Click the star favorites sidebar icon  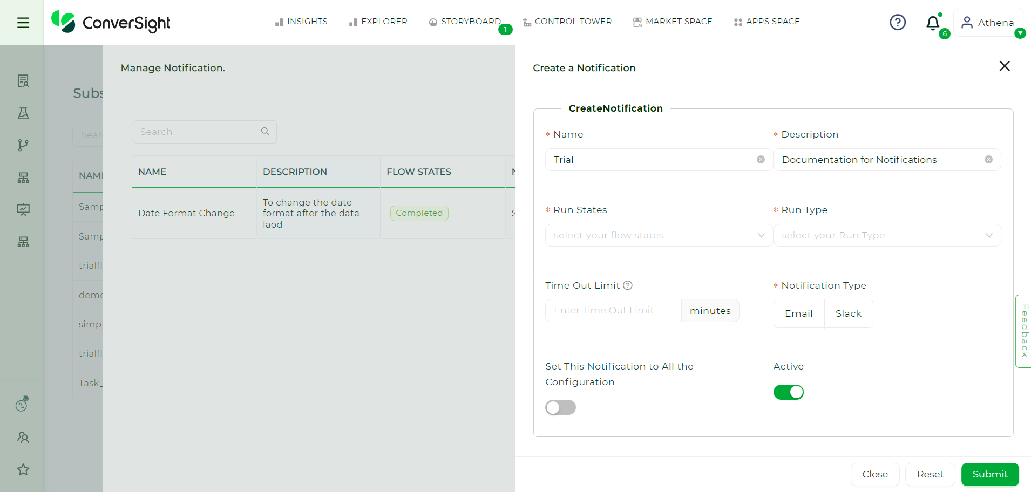pyautogui.click(x=23, y=469)
